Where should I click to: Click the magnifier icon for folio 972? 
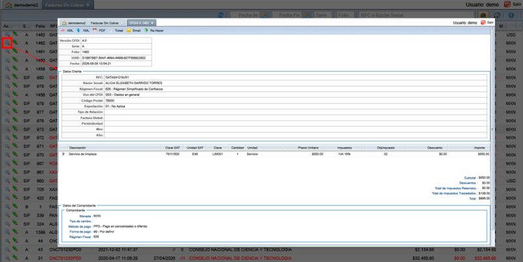[x=7, y=138]
